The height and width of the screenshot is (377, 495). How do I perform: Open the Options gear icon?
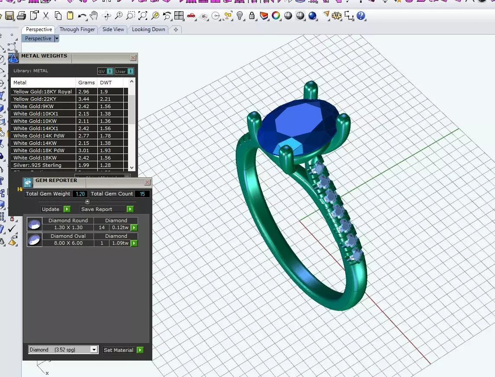(x=337, y=16)
